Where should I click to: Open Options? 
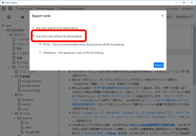(x=187, y=9)
